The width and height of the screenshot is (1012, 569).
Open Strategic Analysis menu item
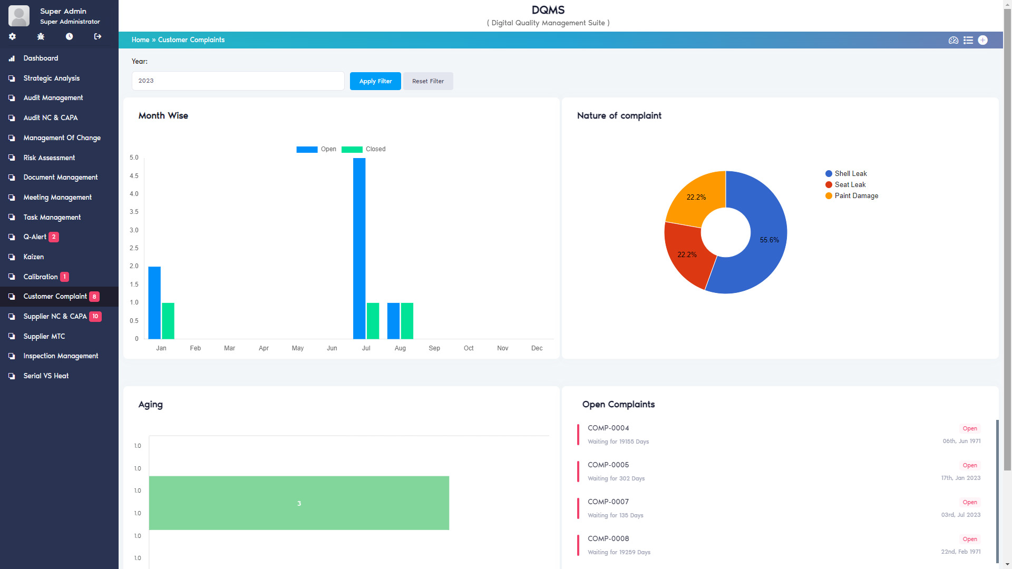coord(59,78)
